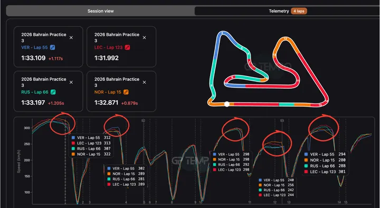This screenshot has width=380, height=208.
Task: Click the white position dot on track map
Action: click(x=227, y=104)
